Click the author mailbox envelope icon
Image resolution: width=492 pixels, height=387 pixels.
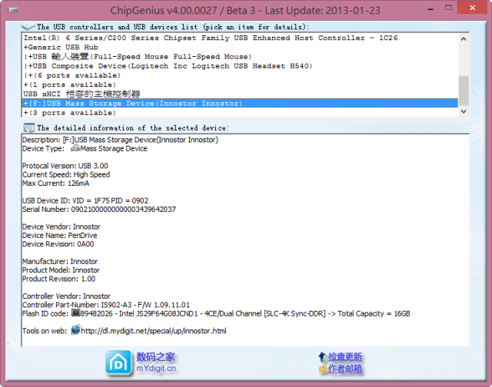click(x=323, y=369)
